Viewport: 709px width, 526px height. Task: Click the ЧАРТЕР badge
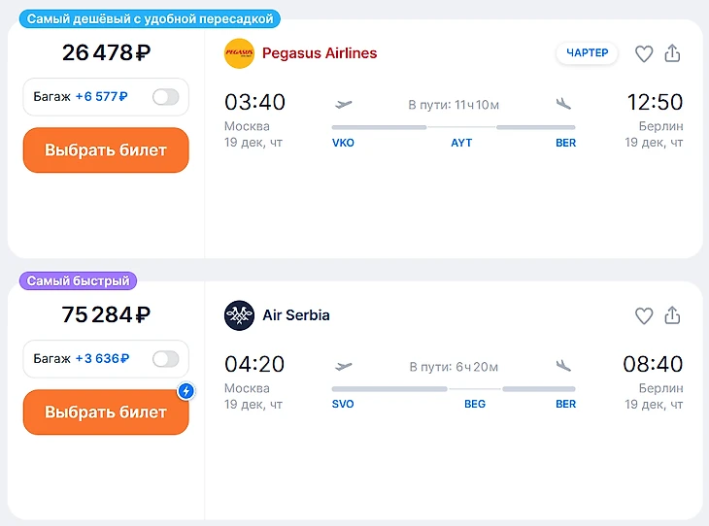[x=588, y=53]
